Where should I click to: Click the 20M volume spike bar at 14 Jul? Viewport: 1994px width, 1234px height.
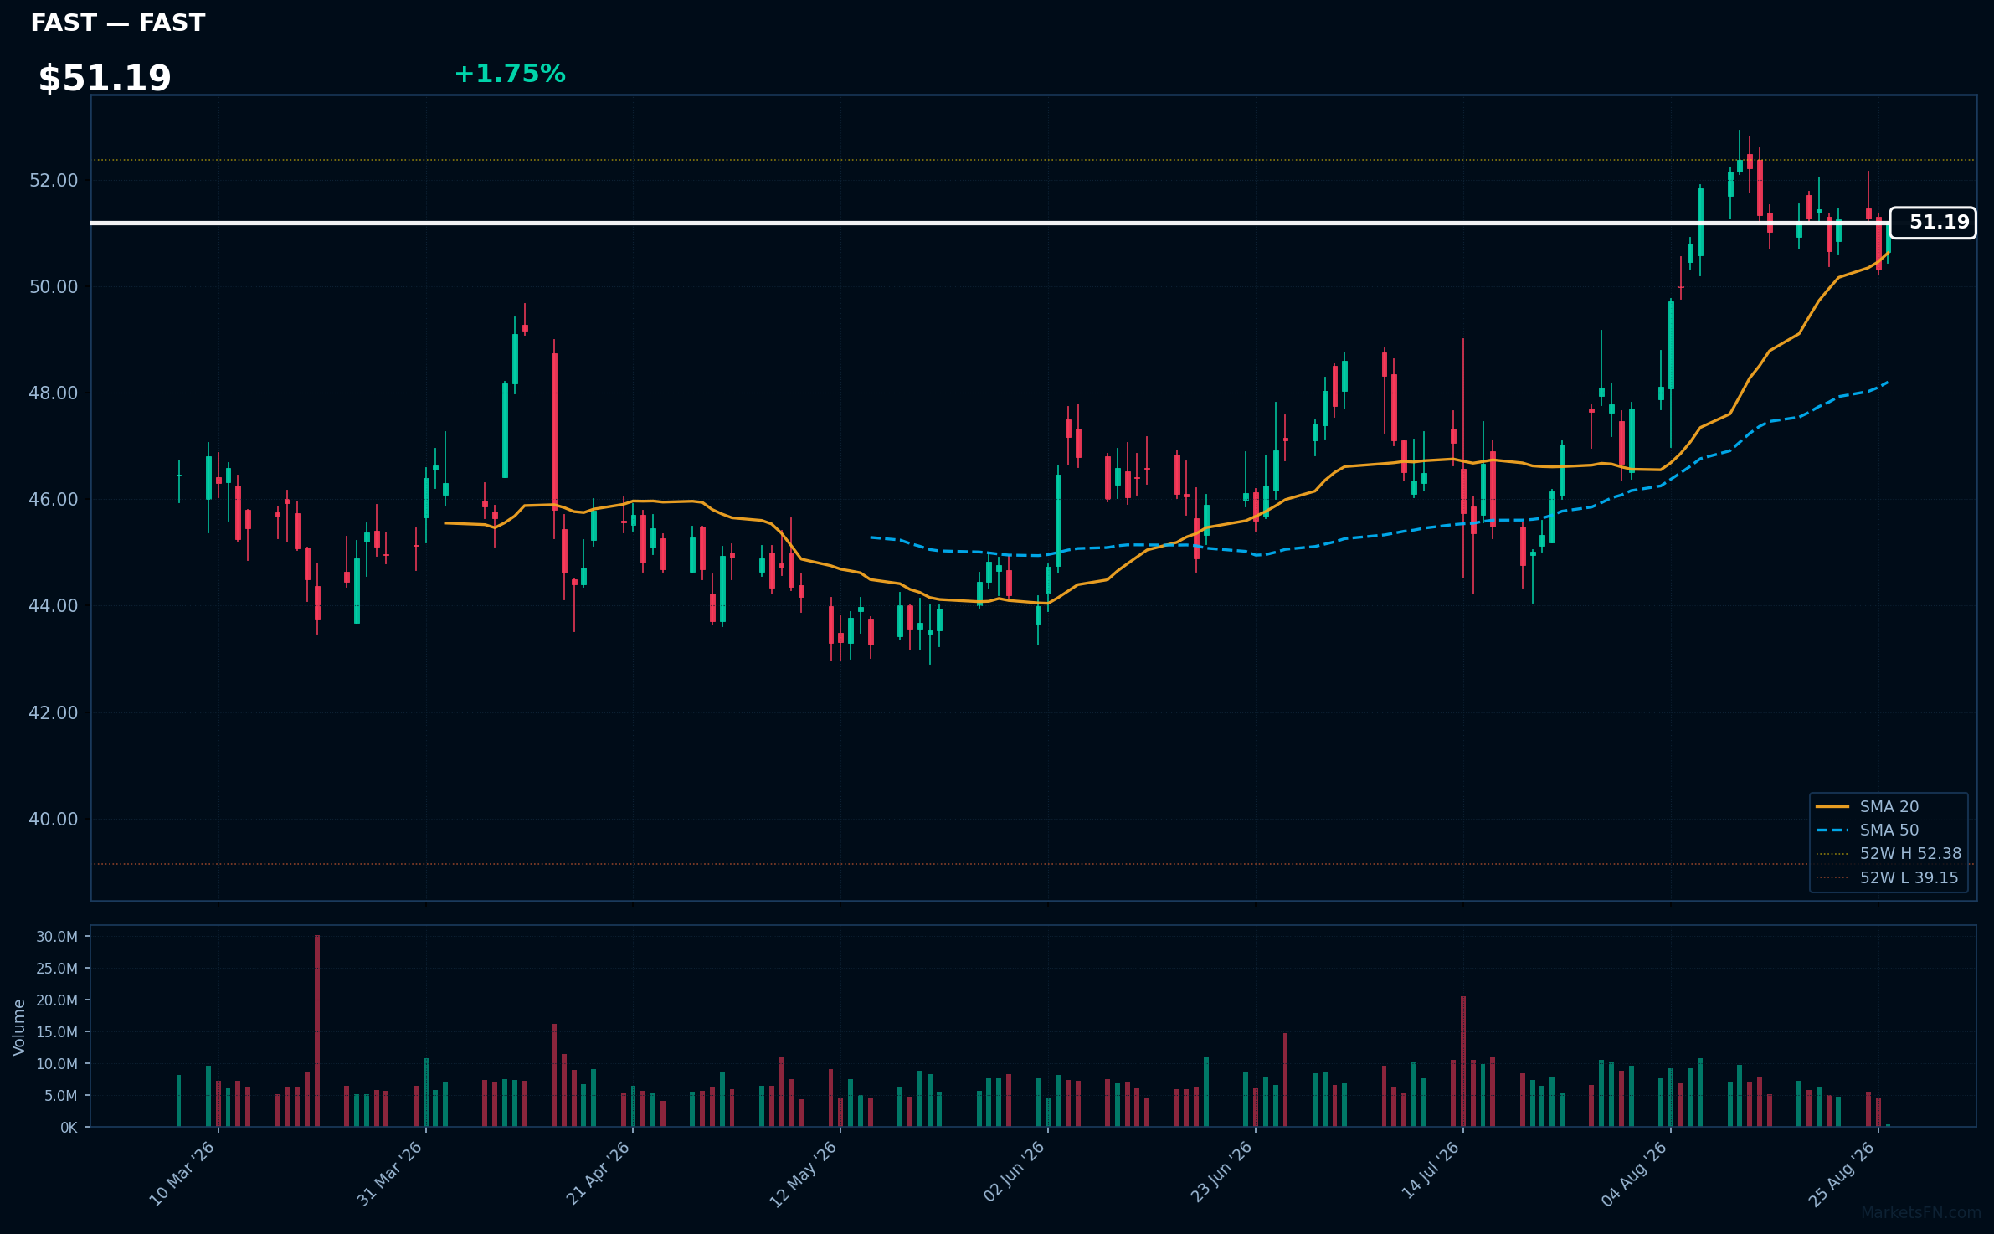[1463, 1062]
